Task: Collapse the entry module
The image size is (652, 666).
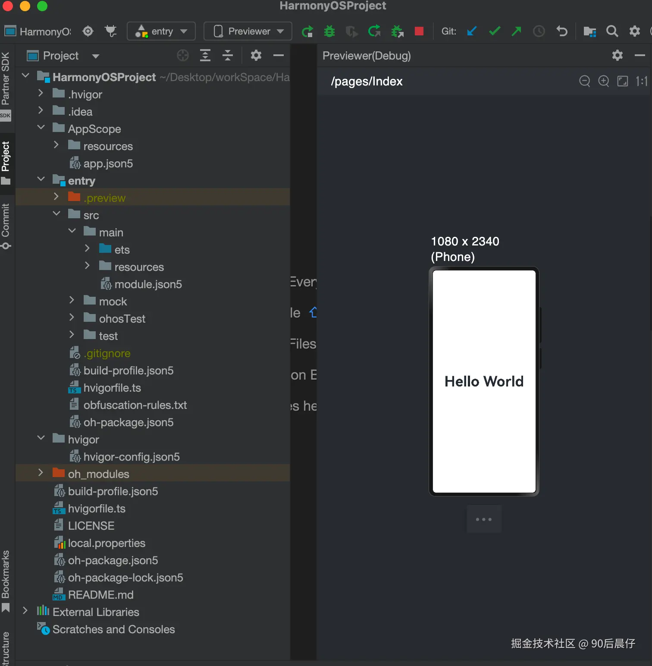Action: coord(41,179)
